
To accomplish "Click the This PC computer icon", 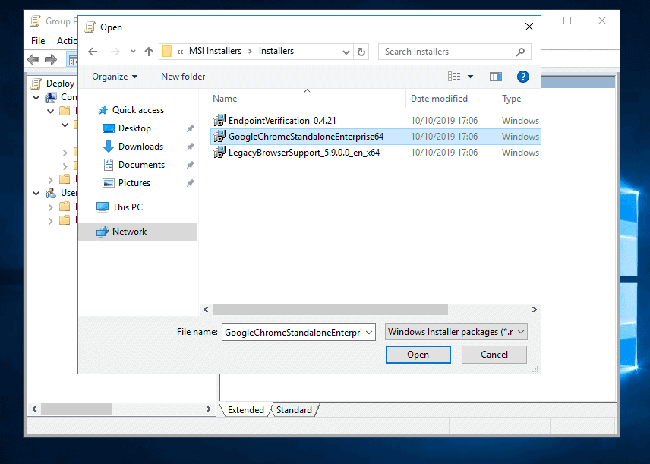I will [x=103, y=207].
